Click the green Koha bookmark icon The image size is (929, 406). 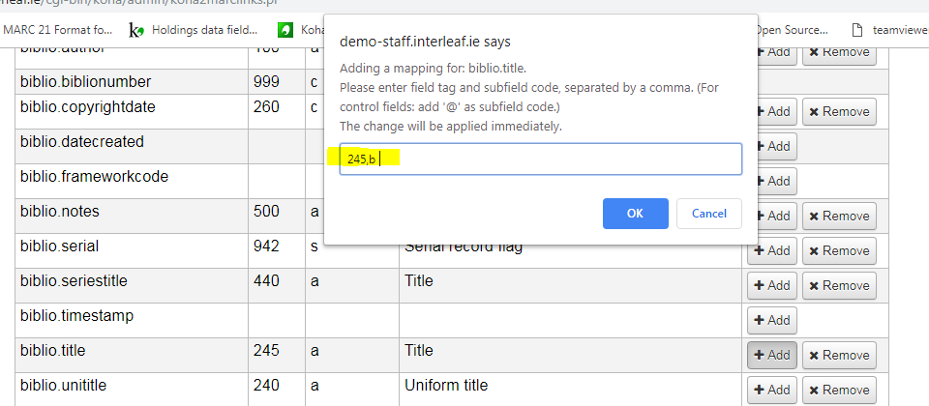tap(285, 30)
